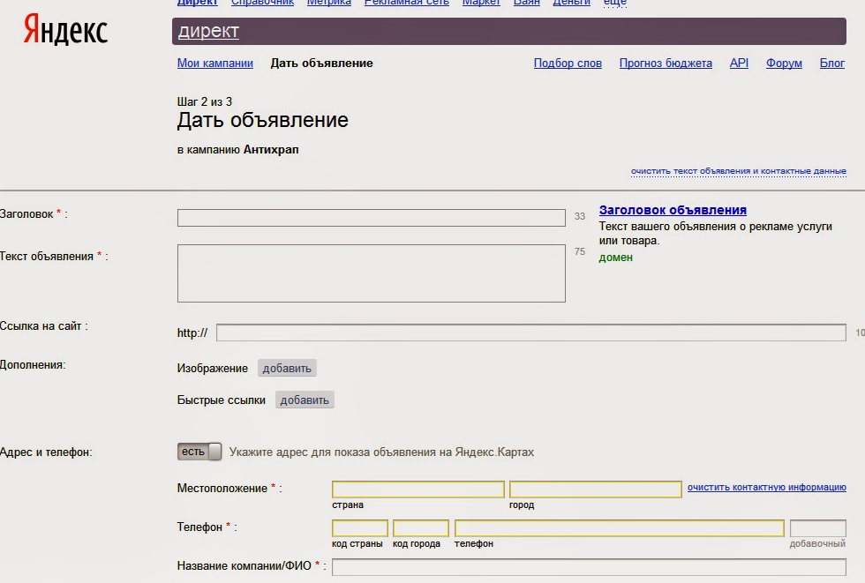Click очистить контактную информацию link

(766, 488)
